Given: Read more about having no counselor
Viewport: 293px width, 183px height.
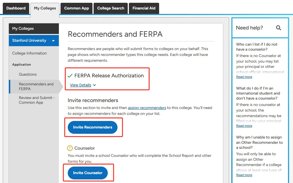Looking at the screenshot, I should (244, 77).
